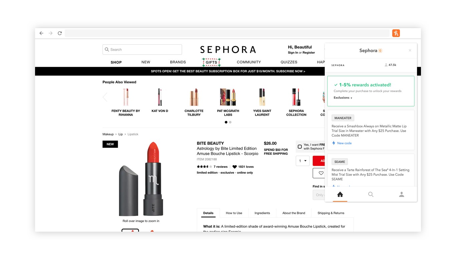The height and width of the screenshot is (256, 456).
Task: Switch to the How to Use tab
Action: pos(234,213)
